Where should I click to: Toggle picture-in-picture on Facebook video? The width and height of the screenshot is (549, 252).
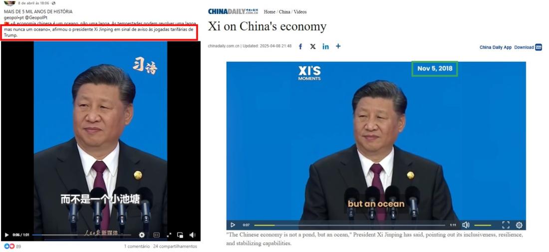(x=180, y=235)
